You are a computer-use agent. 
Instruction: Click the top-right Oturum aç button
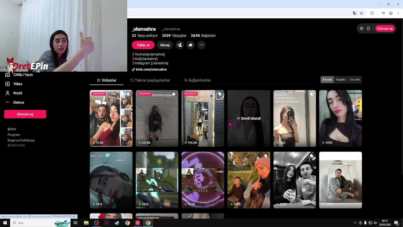pyautogui.click(x=385, y=28)
